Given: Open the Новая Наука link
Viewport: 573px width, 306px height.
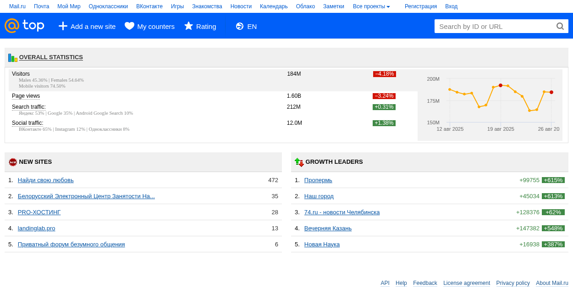Looking at the screenshot, I should 322,245.
